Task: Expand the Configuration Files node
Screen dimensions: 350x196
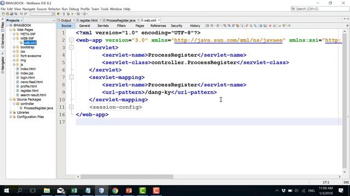Action: tap(10, 117)
